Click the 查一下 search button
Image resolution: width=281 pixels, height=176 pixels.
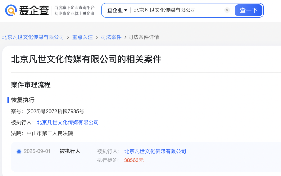click(x=248, y=10)
